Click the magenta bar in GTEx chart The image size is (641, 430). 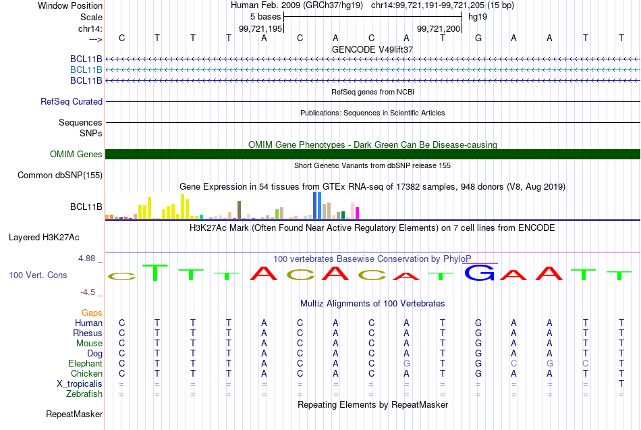click(x=357, y=213)
